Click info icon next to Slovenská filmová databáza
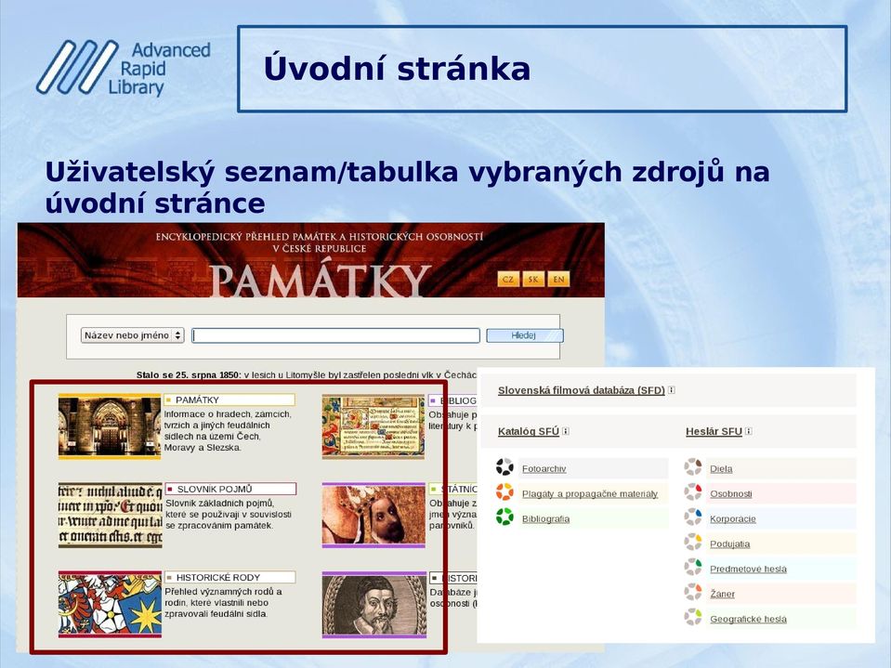This screenshot has height=668, width=891. [672, 389]
